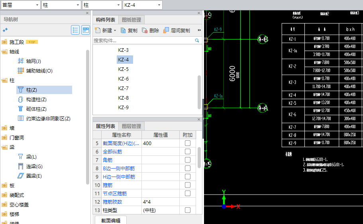This screenshot has height=224, width=363.
Task: Switch navigation tree to panel view icon
Action: 86,30
